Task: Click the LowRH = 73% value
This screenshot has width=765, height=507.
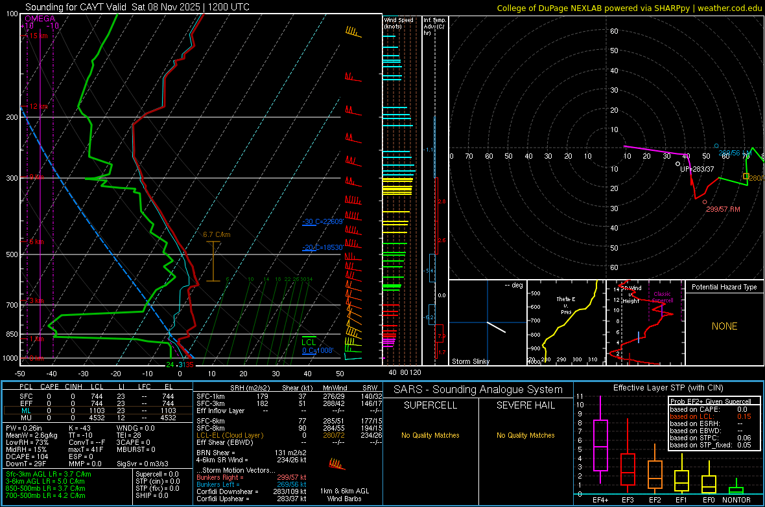Action: [27, 442]
